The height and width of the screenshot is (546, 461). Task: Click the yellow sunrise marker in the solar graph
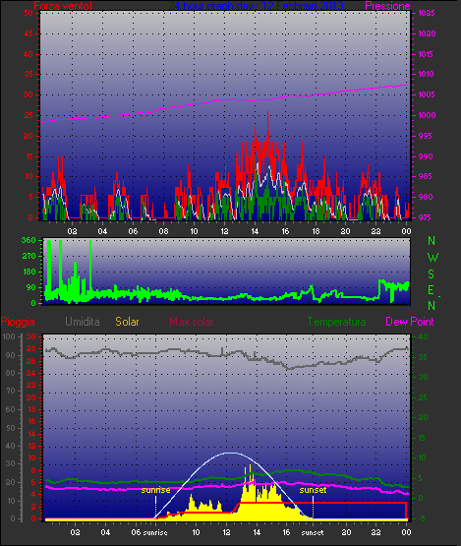(155, 490)
